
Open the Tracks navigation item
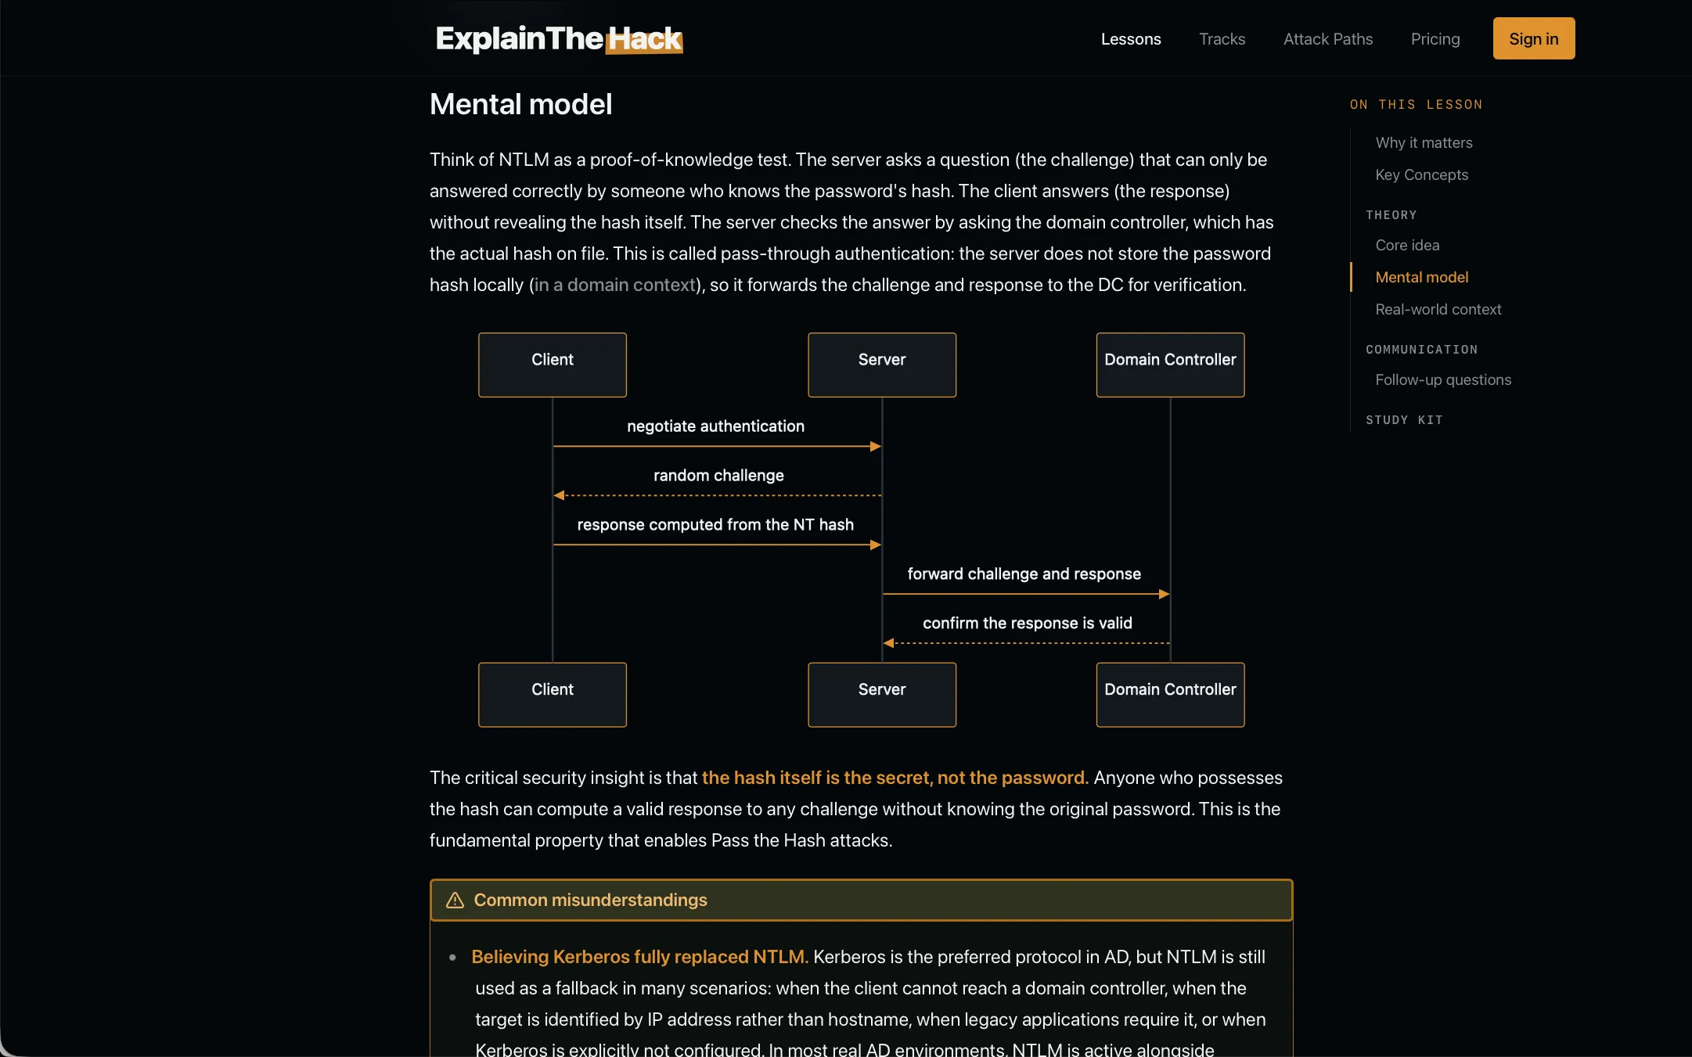coord(1222,38)
